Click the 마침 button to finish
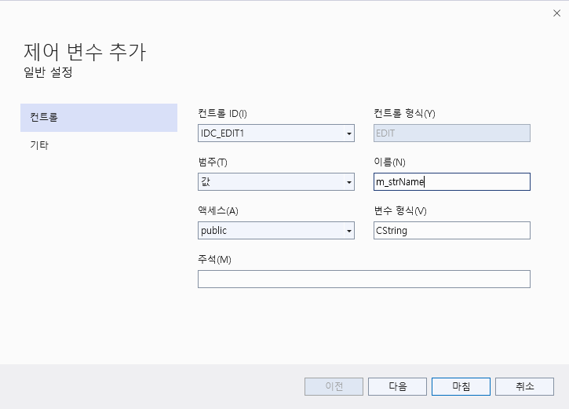 point(461,386)
